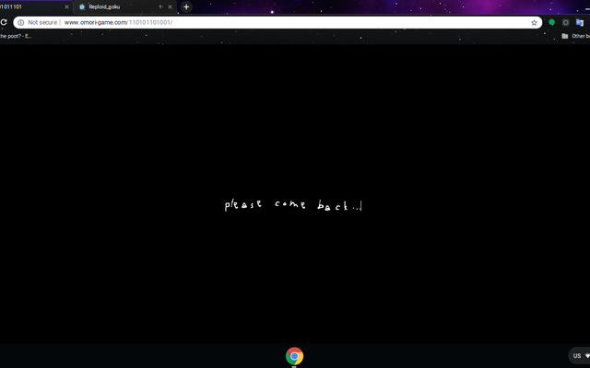Switch to the Reploid_goku tab
The width and height of the screenshot is (590, 368).
tap(124, 6)
